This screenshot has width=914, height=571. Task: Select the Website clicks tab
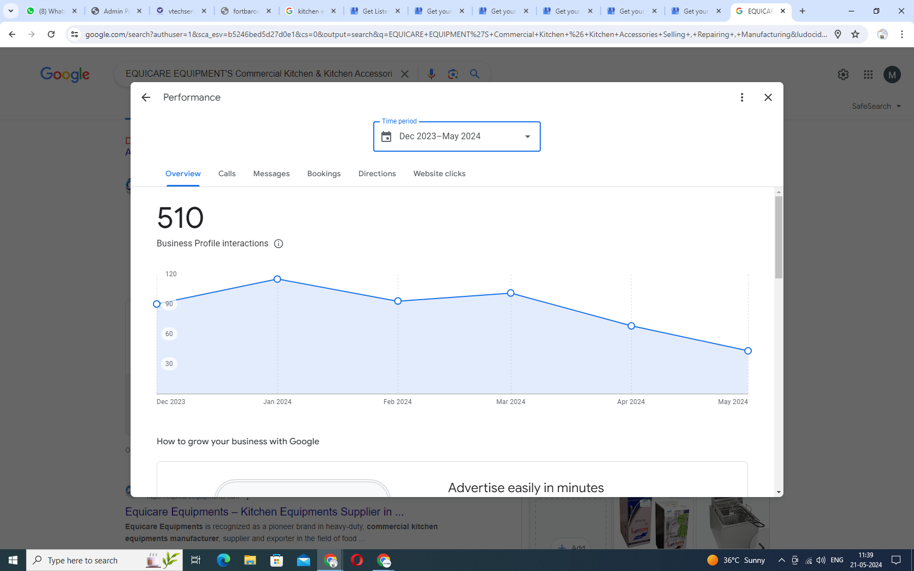pyautogui.click(x=439, y=173)
